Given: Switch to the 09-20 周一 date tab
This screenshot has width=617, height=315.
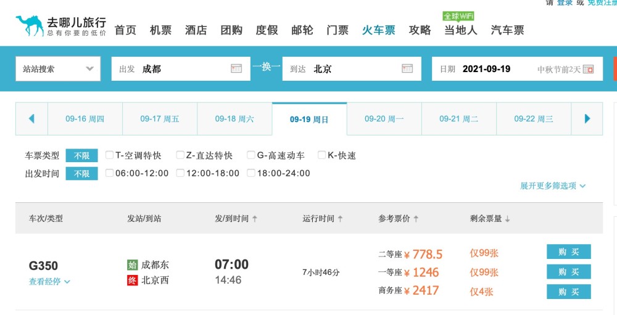Looking at the screenshot, I should [384, 119].
